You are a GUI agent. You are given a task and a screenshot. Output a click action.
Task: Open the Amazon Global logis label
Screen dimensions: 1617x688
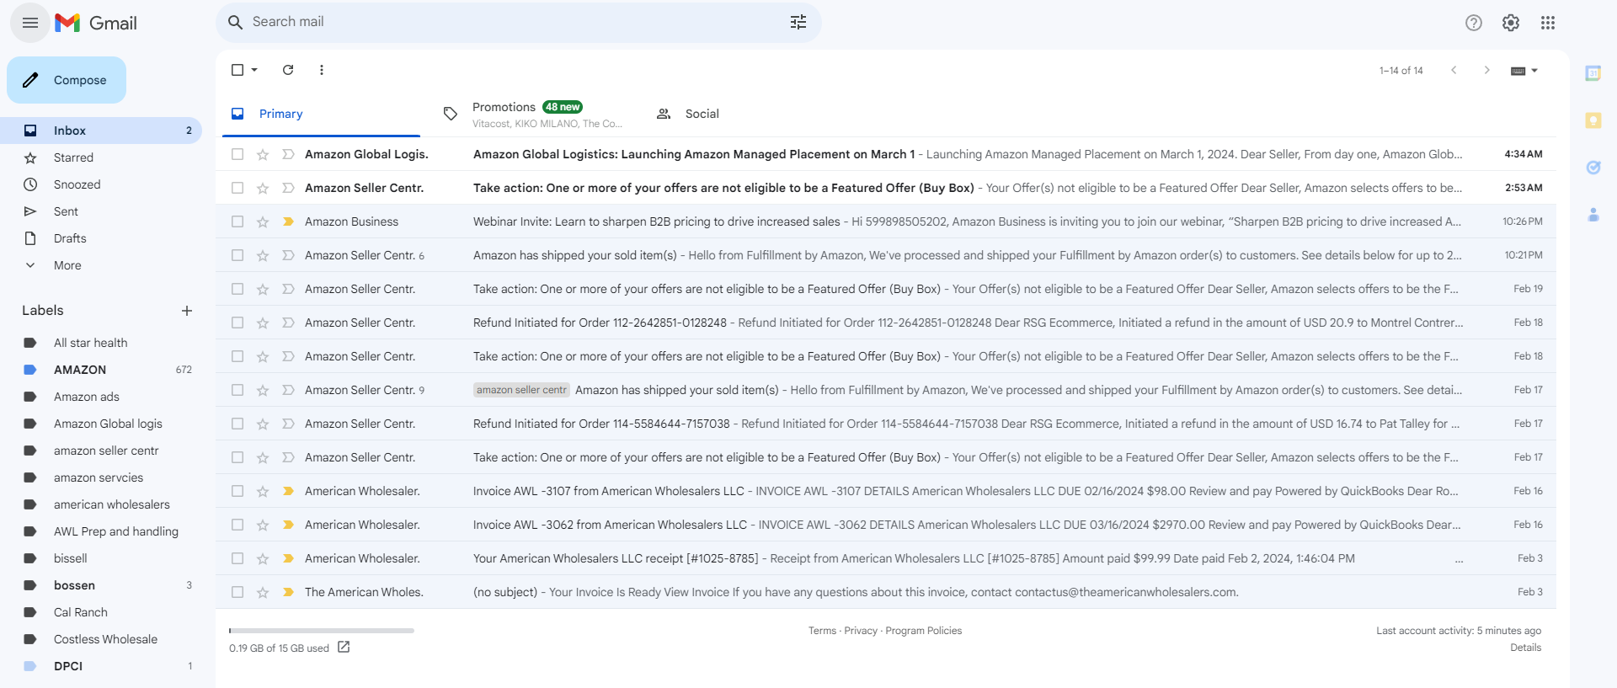point(101,424)
